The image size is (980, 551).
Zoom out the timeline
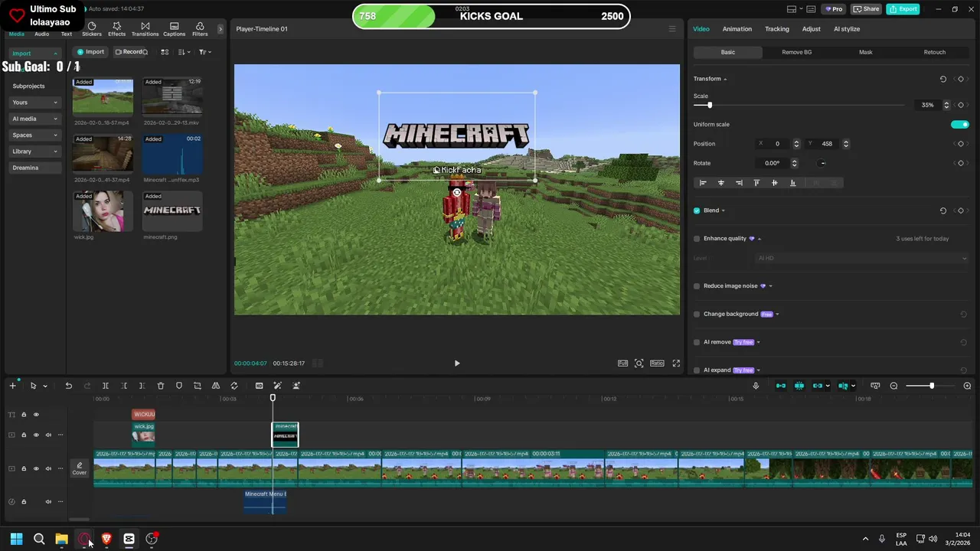coord(893,386)
